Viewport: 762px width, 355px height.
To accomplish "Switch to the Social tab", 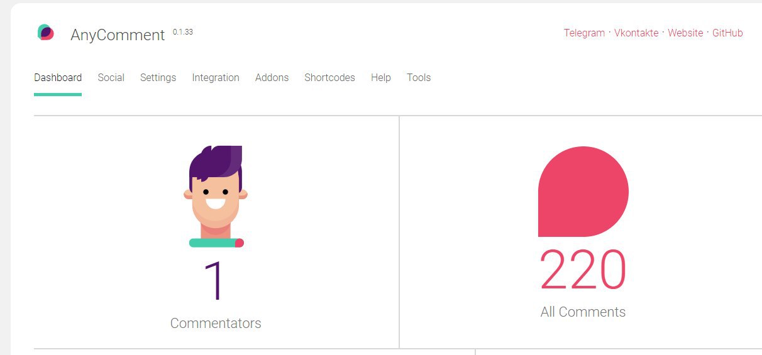I will (111, 78).
